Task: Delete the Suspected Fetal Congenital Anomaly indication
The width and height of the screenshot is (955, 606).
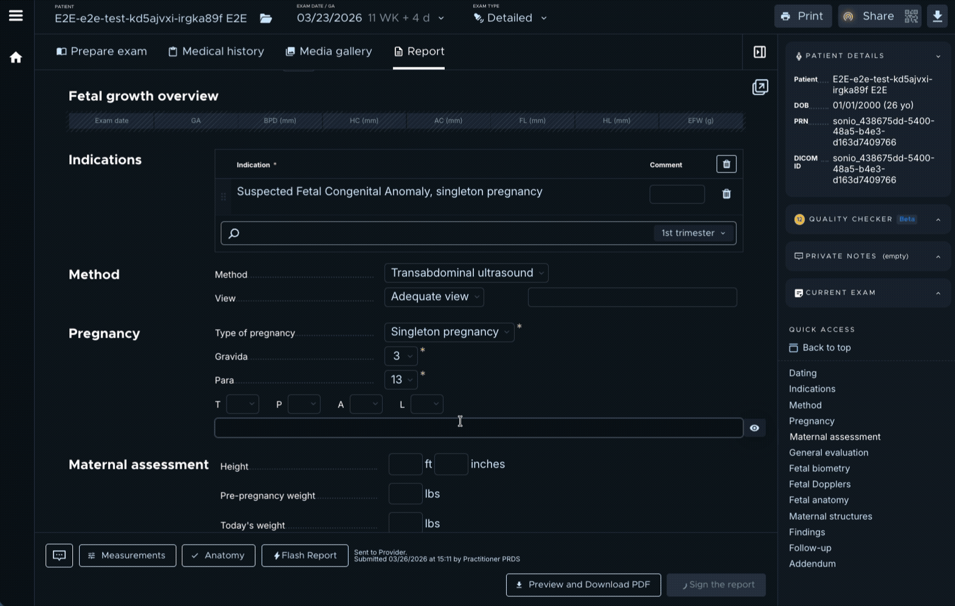Action: click(x=726, y=194)
